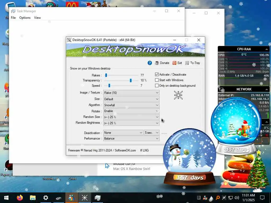Click the RAM usage 1.6 GB/4.0 GB text
The width and height of the screenshot is (271, 203).
244,76
